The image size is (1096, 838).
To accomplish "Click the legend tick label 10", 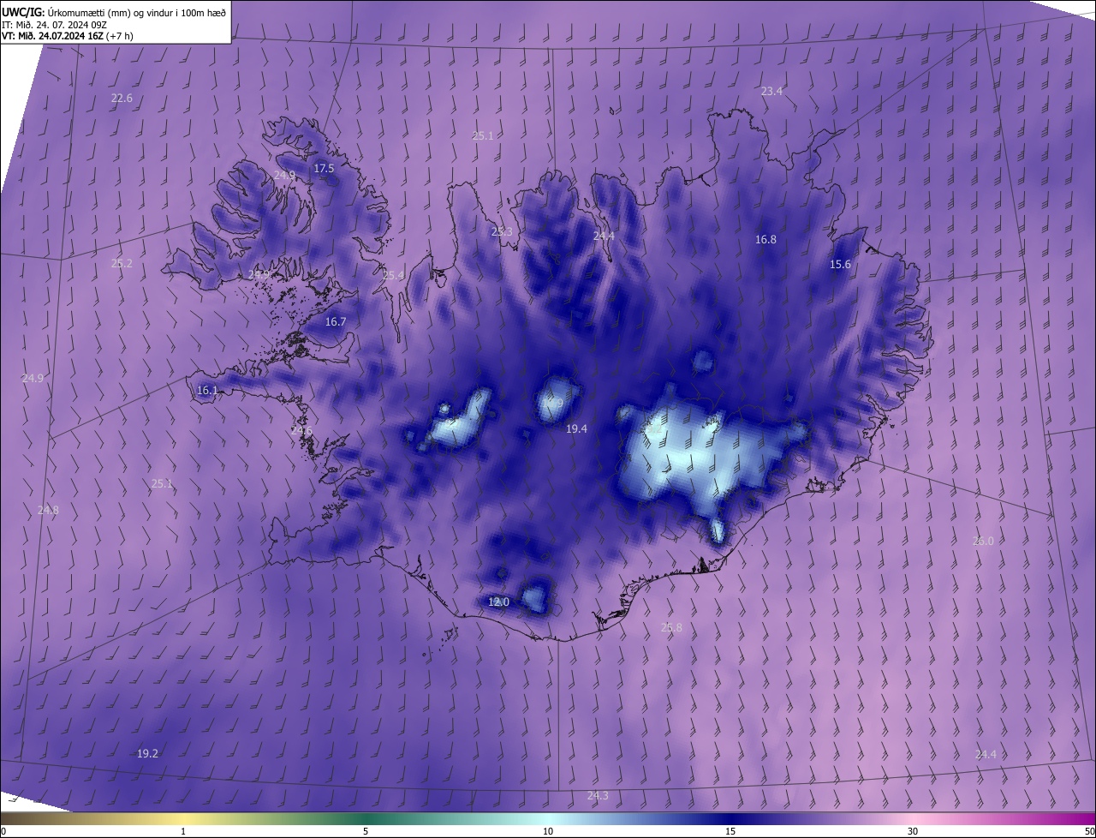I will [x=548, y=832].
